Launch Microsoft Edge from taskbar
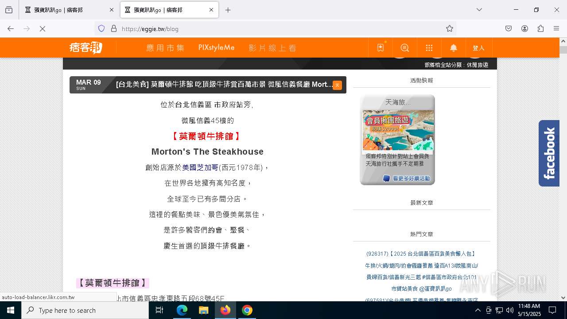 pos(182,310)
